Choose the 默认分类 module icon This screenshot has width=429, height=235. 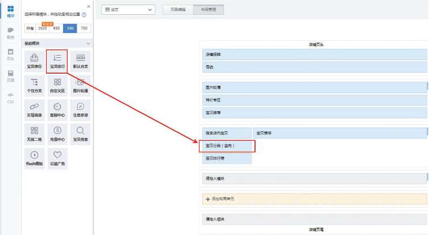pyautogui.click(x=81, y=61)
